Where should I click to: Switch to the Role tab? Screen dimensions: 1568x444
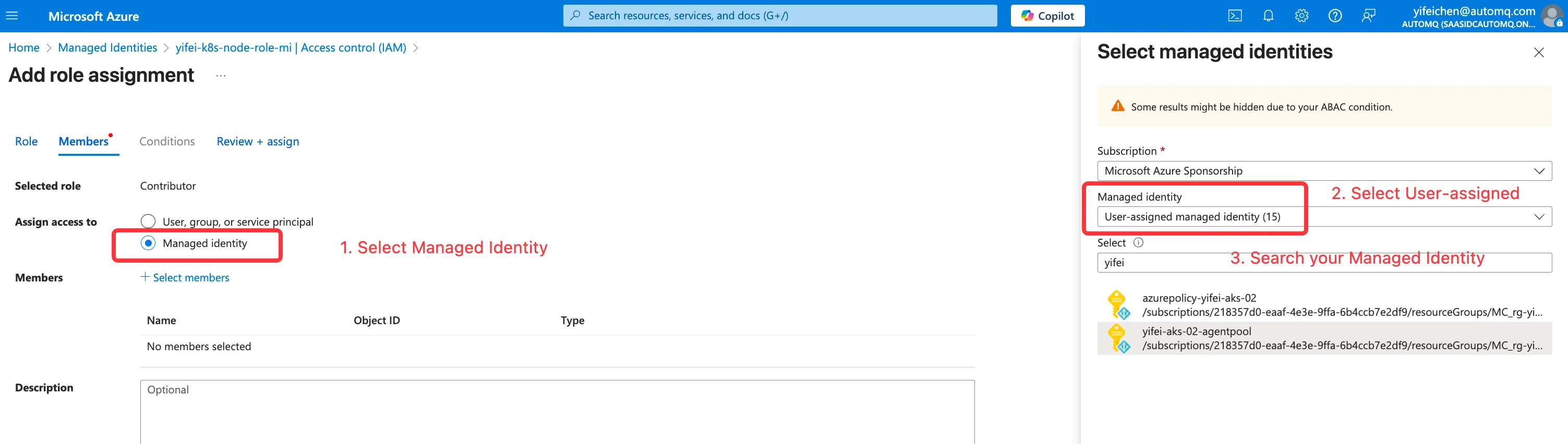click(26, 141)
